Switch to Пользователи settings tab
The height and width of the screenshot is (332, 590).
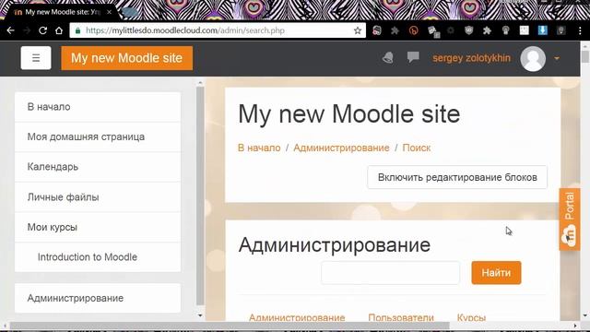pyautogui.click(x=401, y=317)
